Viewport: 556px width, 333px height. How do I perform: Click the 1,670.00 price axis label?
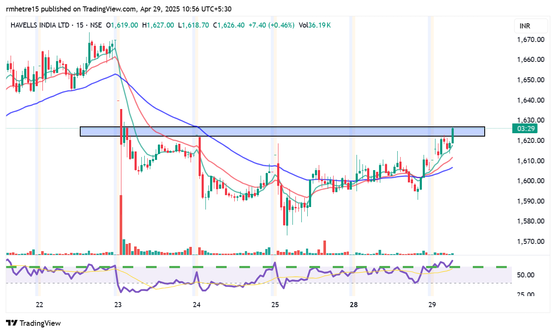coord(531,39)
